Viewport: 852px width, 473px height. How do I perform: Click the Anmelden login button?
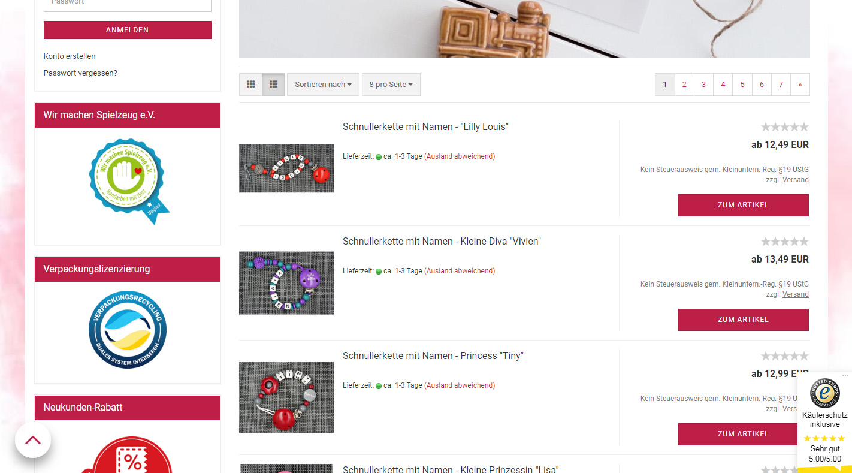[x=128, y=30]
